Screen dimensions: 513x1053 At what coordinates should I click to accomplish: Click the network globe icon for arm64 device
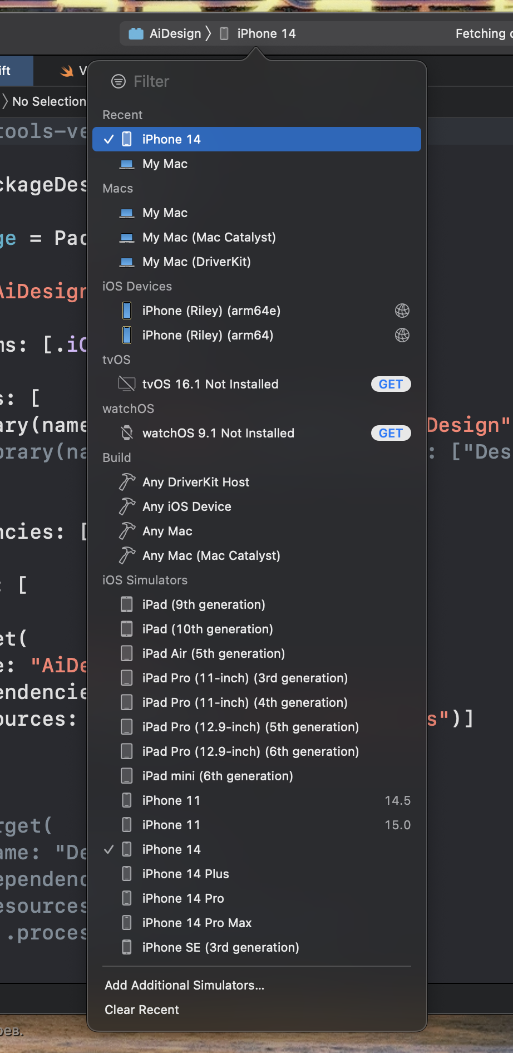(x=402, y=335)
